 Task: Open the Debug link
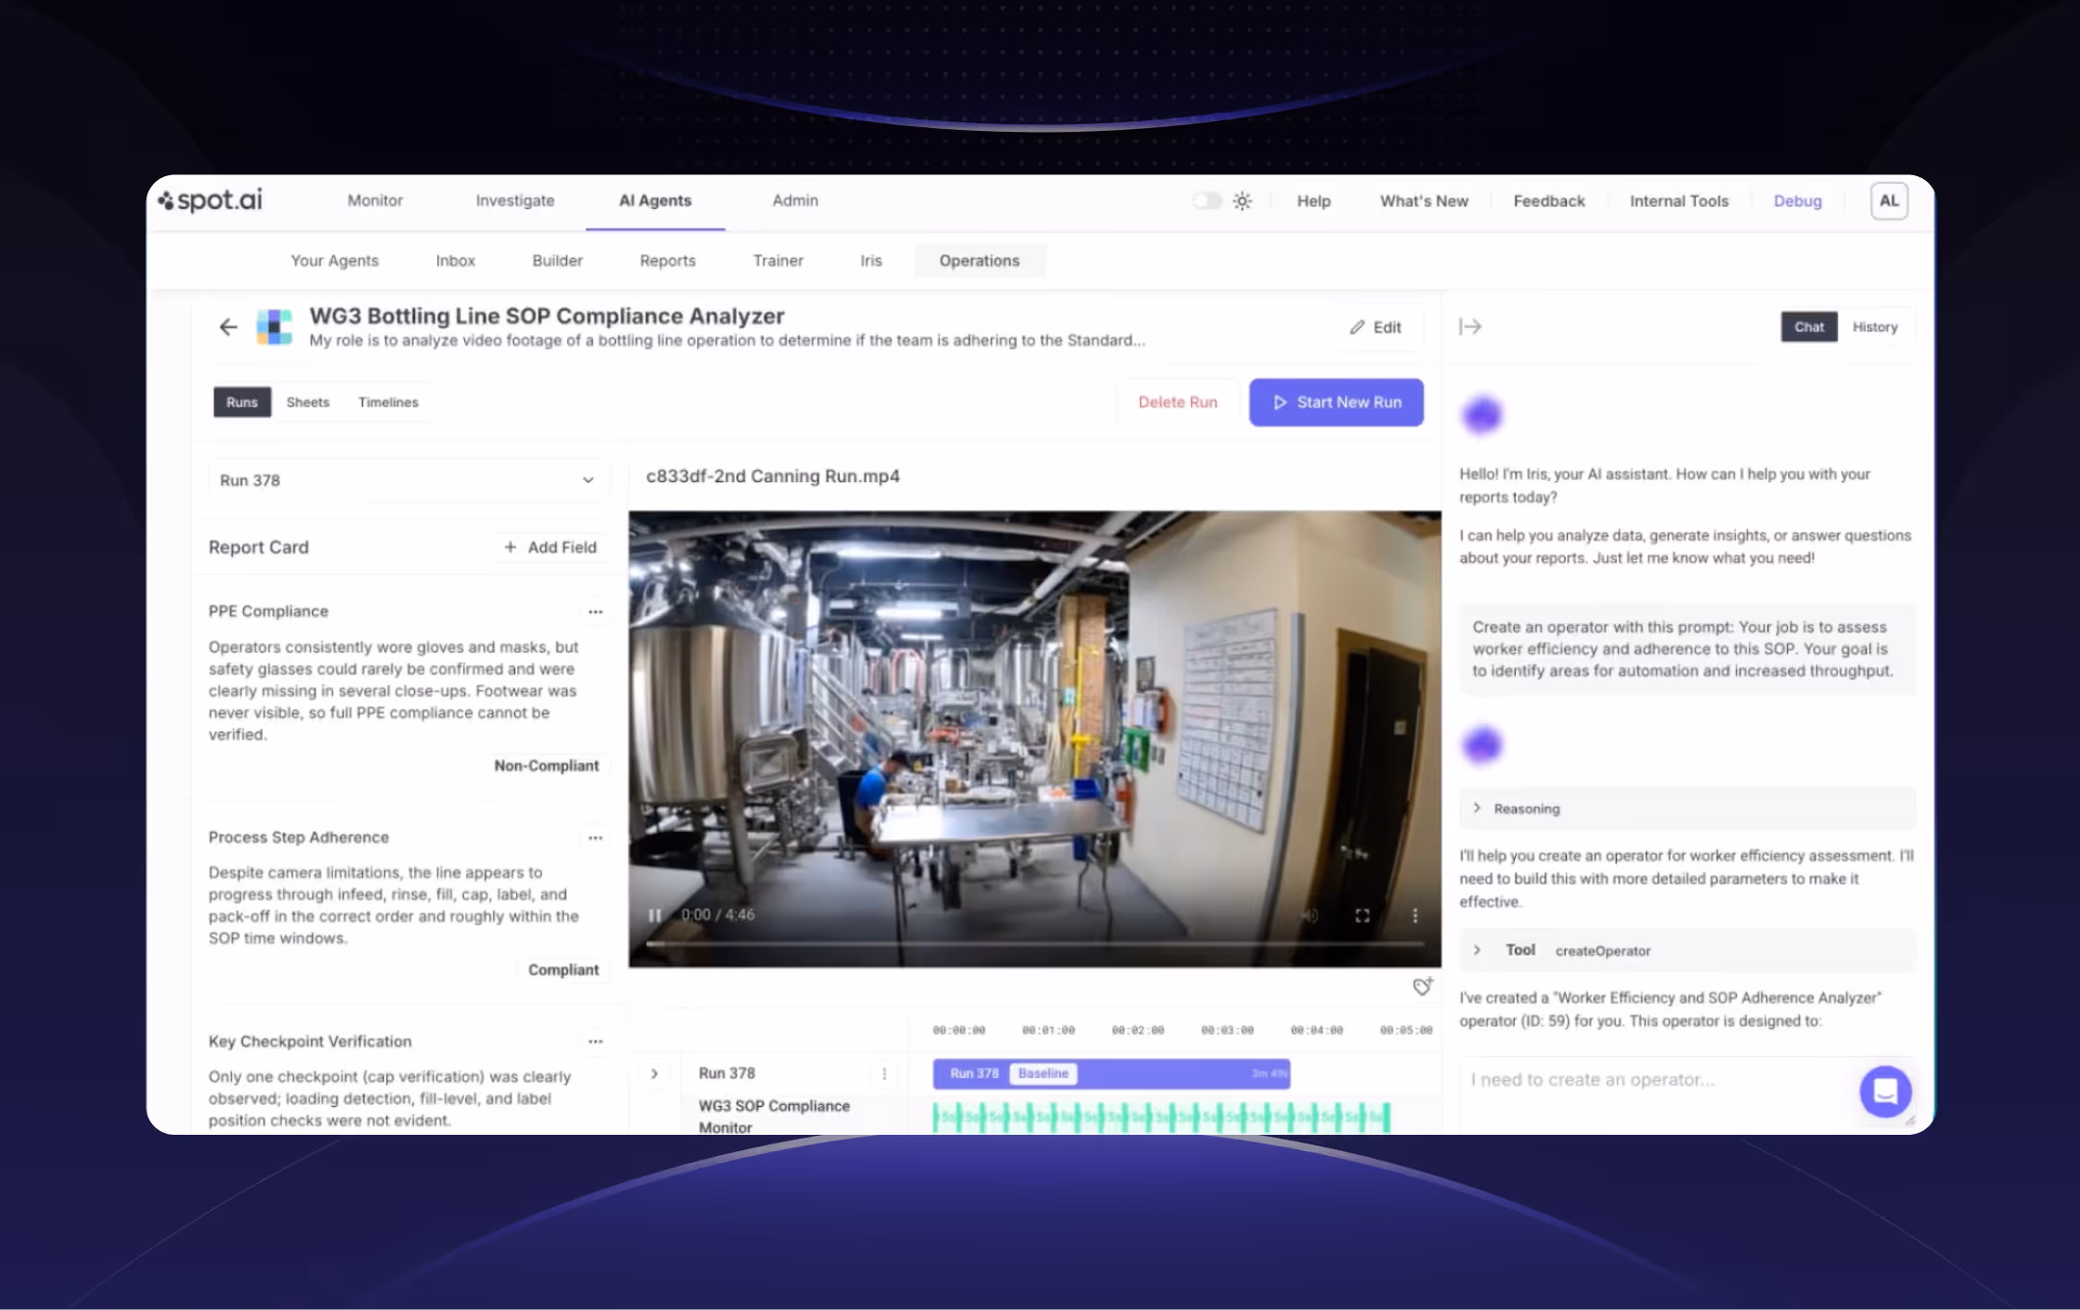pos(1798,201)
